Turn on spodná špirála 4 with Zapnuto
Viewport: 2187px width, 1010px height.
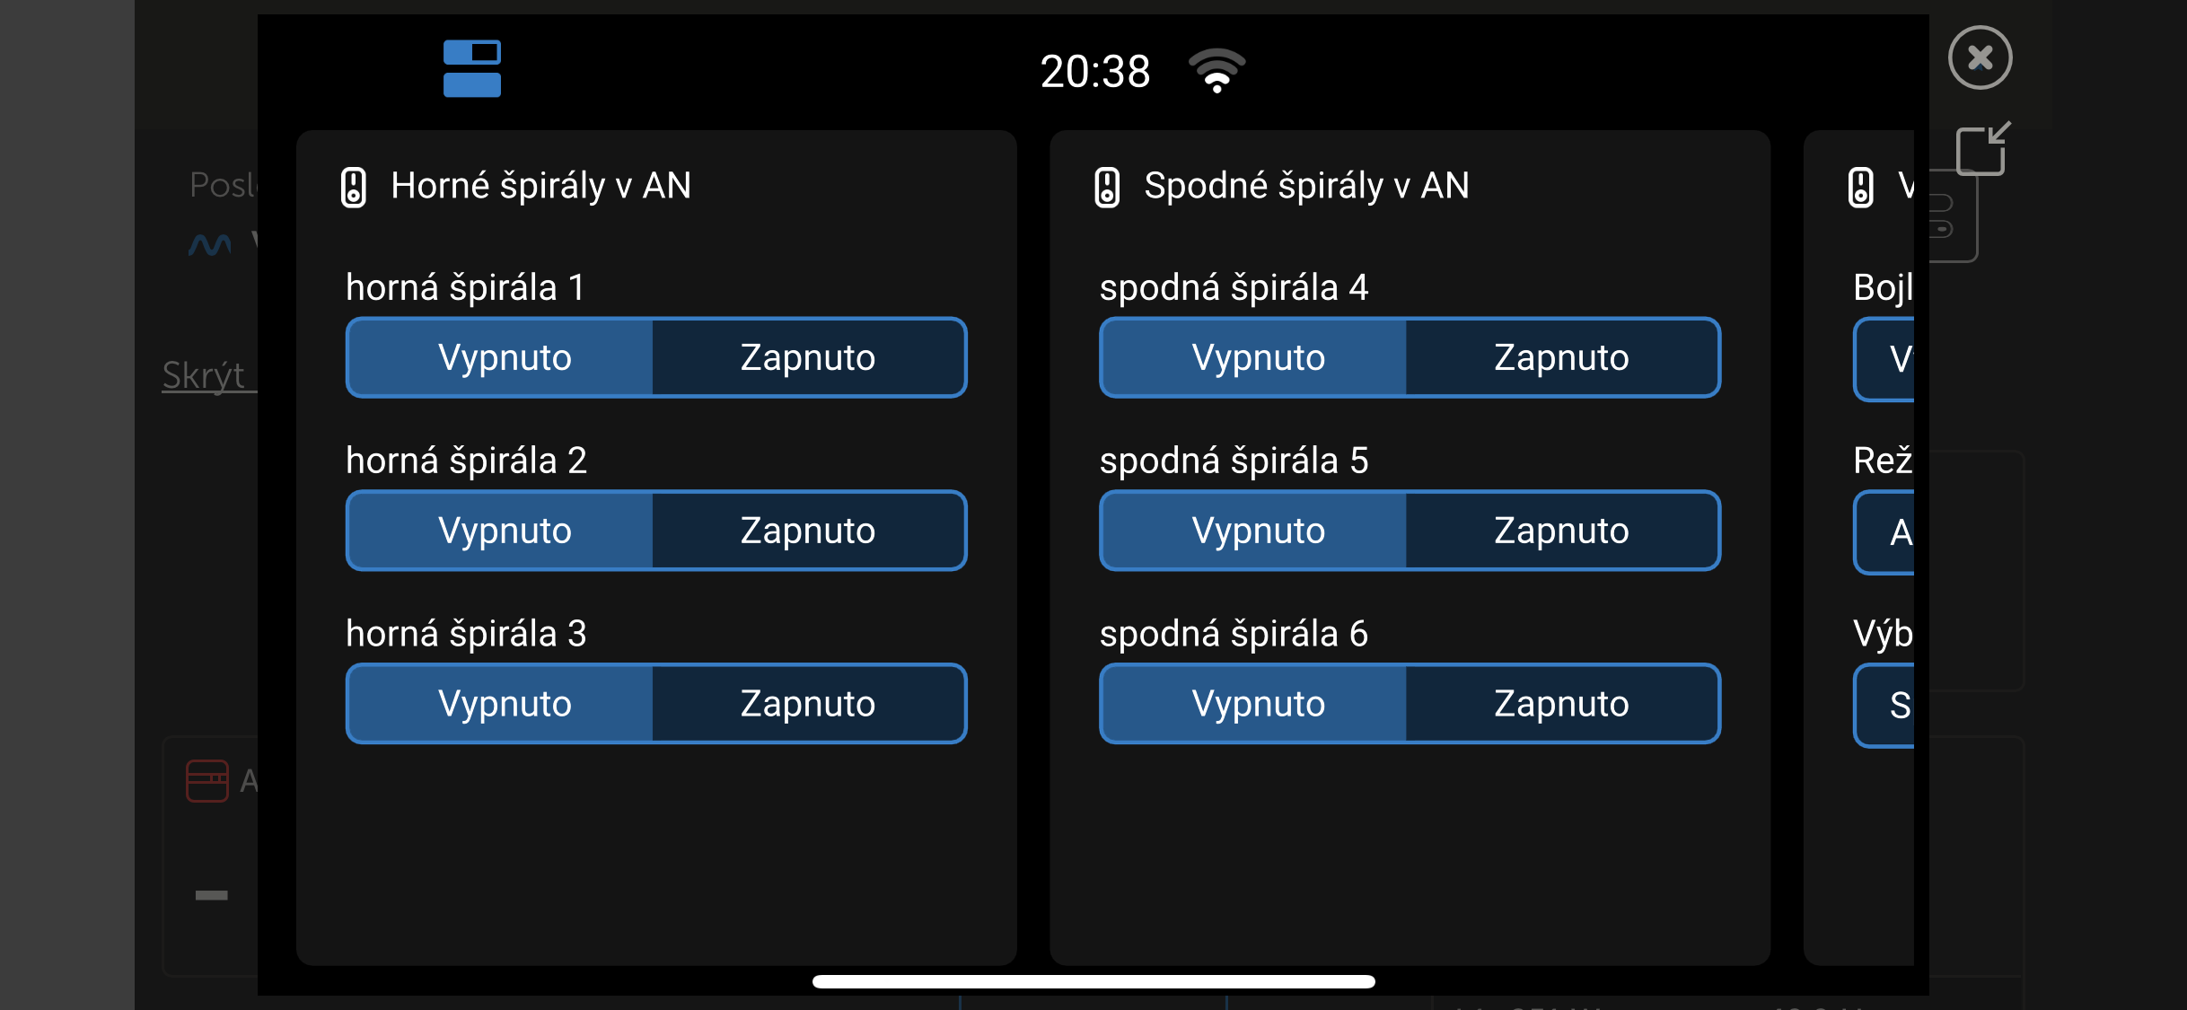(x=1561, y=357)
